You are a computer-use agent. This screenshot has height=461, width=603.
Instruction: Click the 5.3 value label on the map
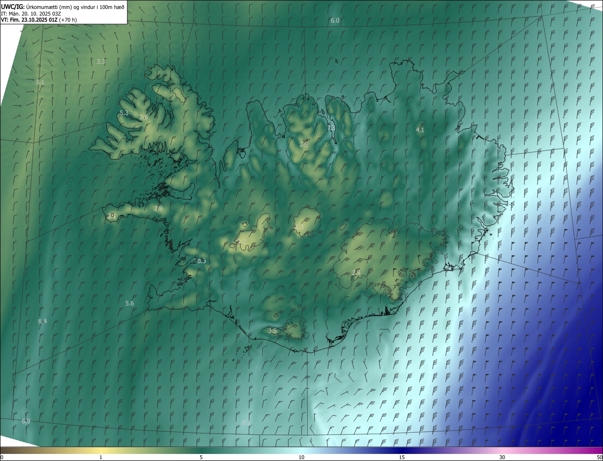click(x=124, y=113)
